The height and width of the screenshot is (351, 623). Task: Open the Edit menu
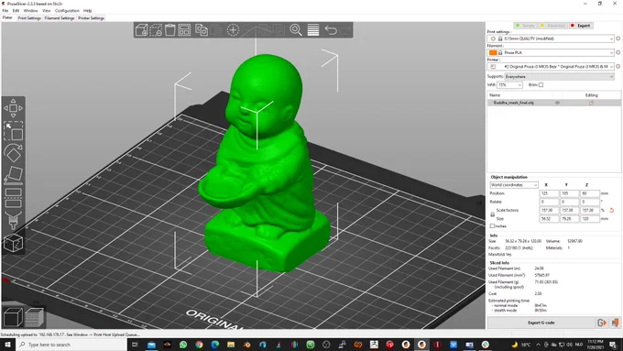[x=16, y=11]
